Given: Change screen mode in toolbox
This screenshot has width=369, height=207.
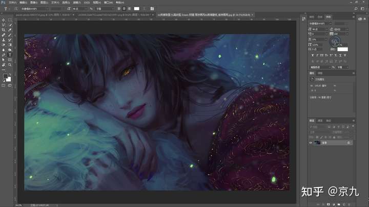Looking at the screenshot, I should (10, 86).
